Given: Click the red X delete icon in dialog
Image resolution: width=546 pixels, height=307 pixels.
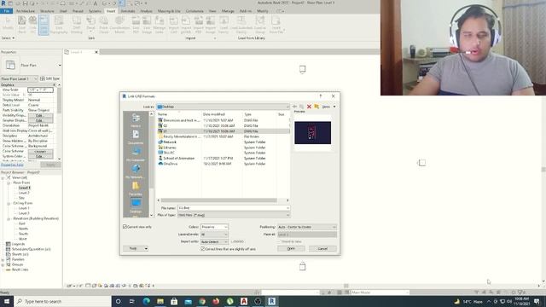Looking at the screenshot, I should 309,107.
